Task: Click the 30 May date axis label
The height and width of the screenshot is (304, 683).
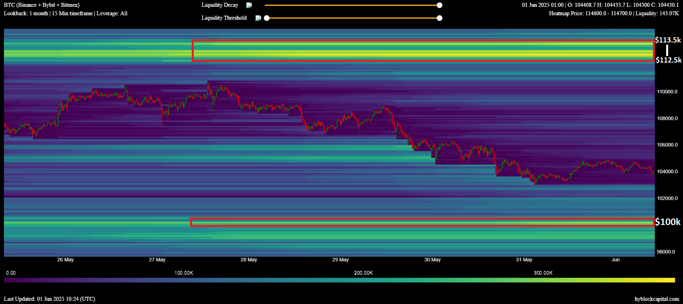Action: point(432,260)
